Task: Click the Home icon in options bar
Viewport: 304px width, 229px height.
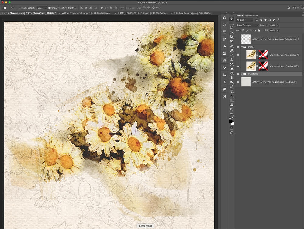Action: coord(5,8)
